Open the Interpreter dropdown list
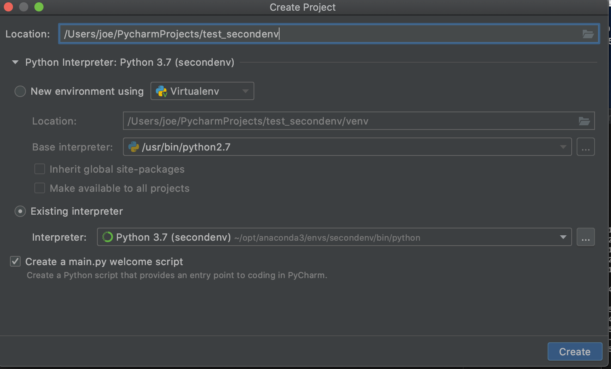This screenshot has width=611, height=369. (x=563, y=237)
